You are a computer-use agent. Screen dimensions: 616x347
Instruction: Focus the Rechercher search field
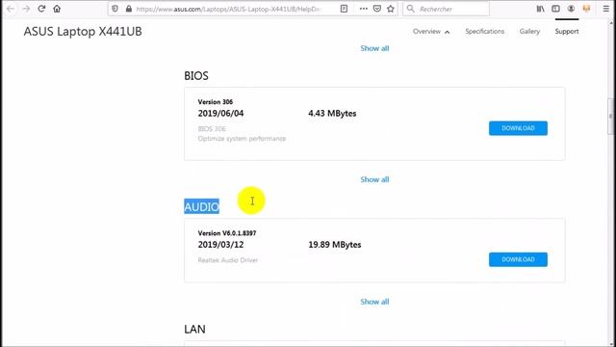[x=446, y=9]
